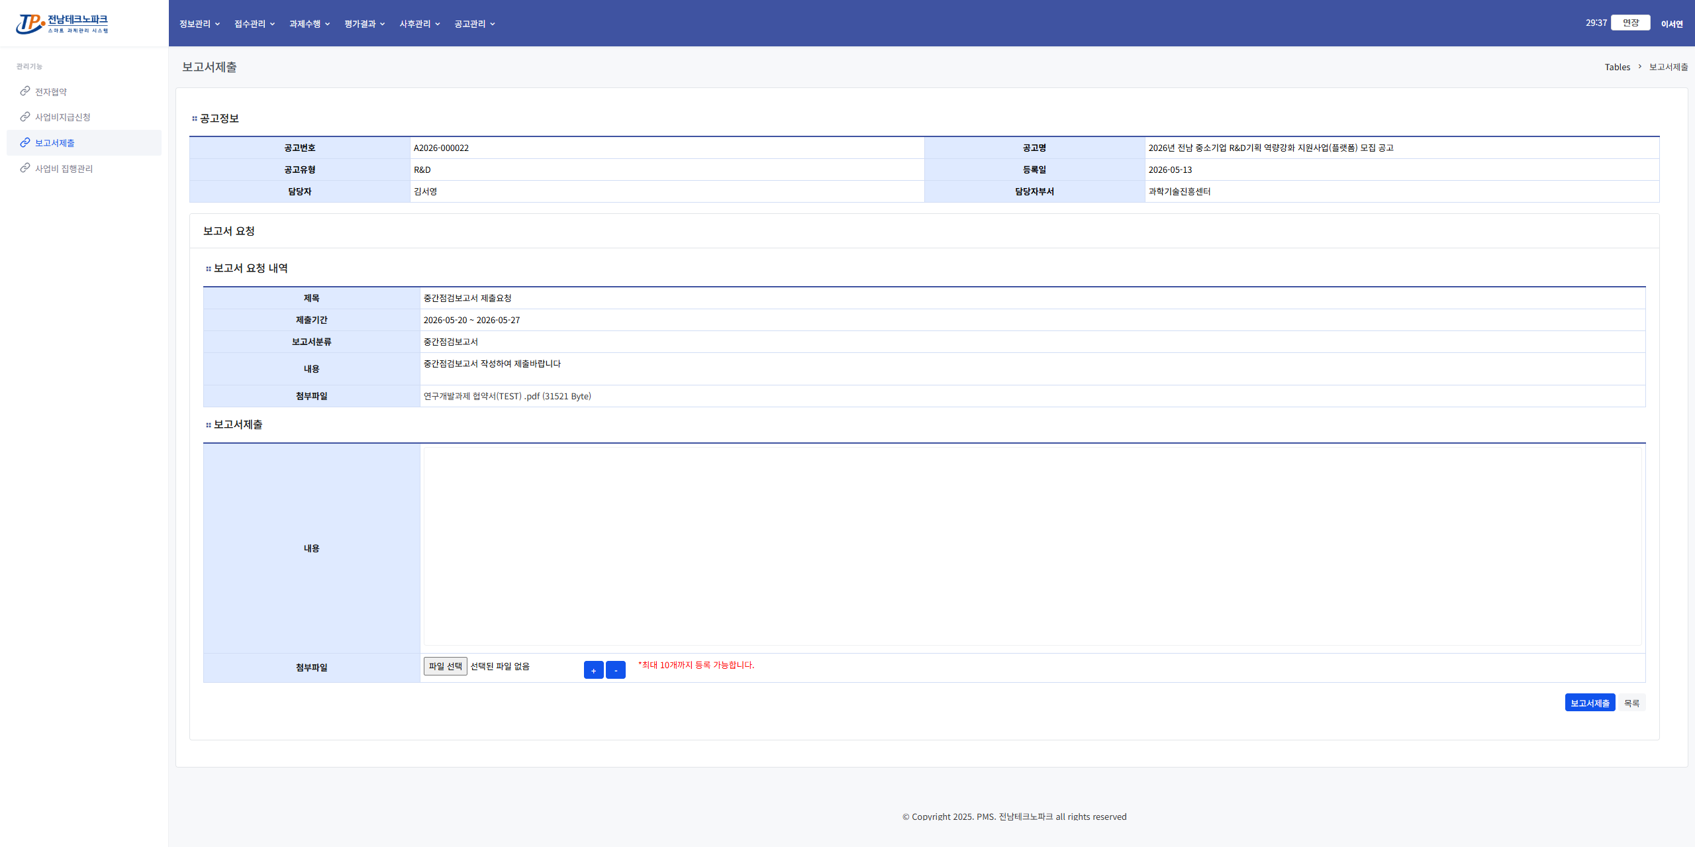Screen dimensions: 1695x847
Task: Focus the 내용 report text area
Action: click(x=1033, y=546)
